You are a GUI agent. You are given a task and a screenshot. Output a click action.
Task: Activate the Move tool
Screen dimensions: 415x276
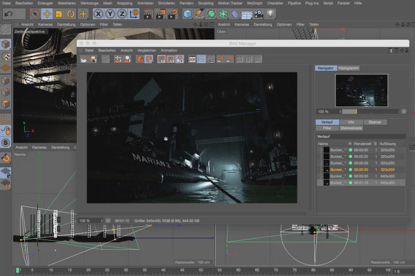(47, 14)
